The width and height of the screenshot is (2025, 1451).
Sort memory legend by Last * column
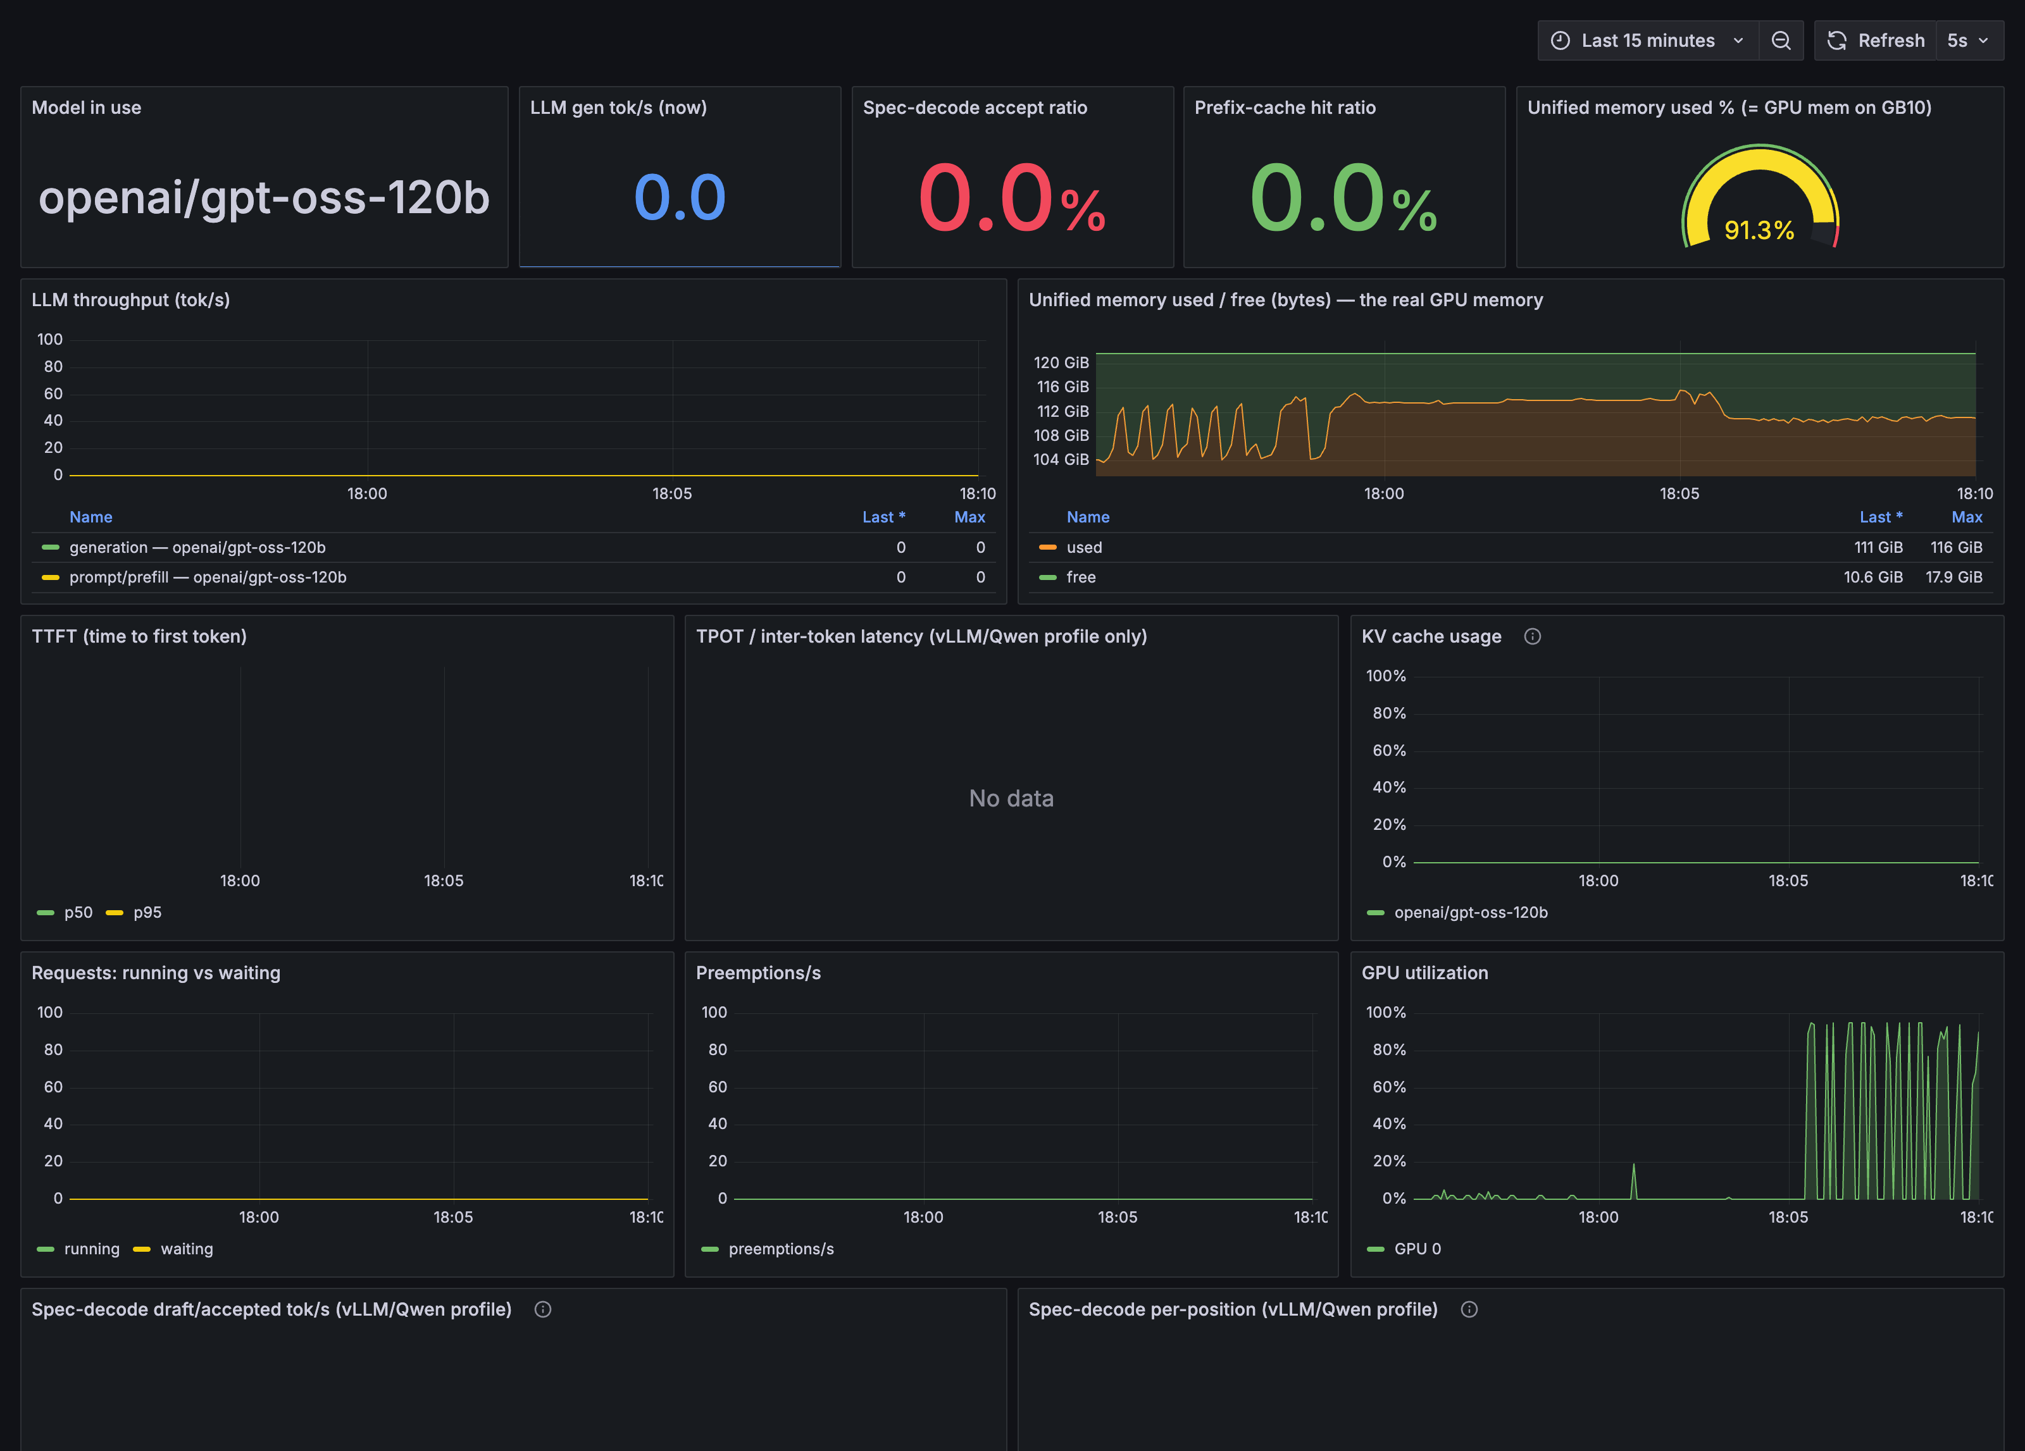(1880, 517)
